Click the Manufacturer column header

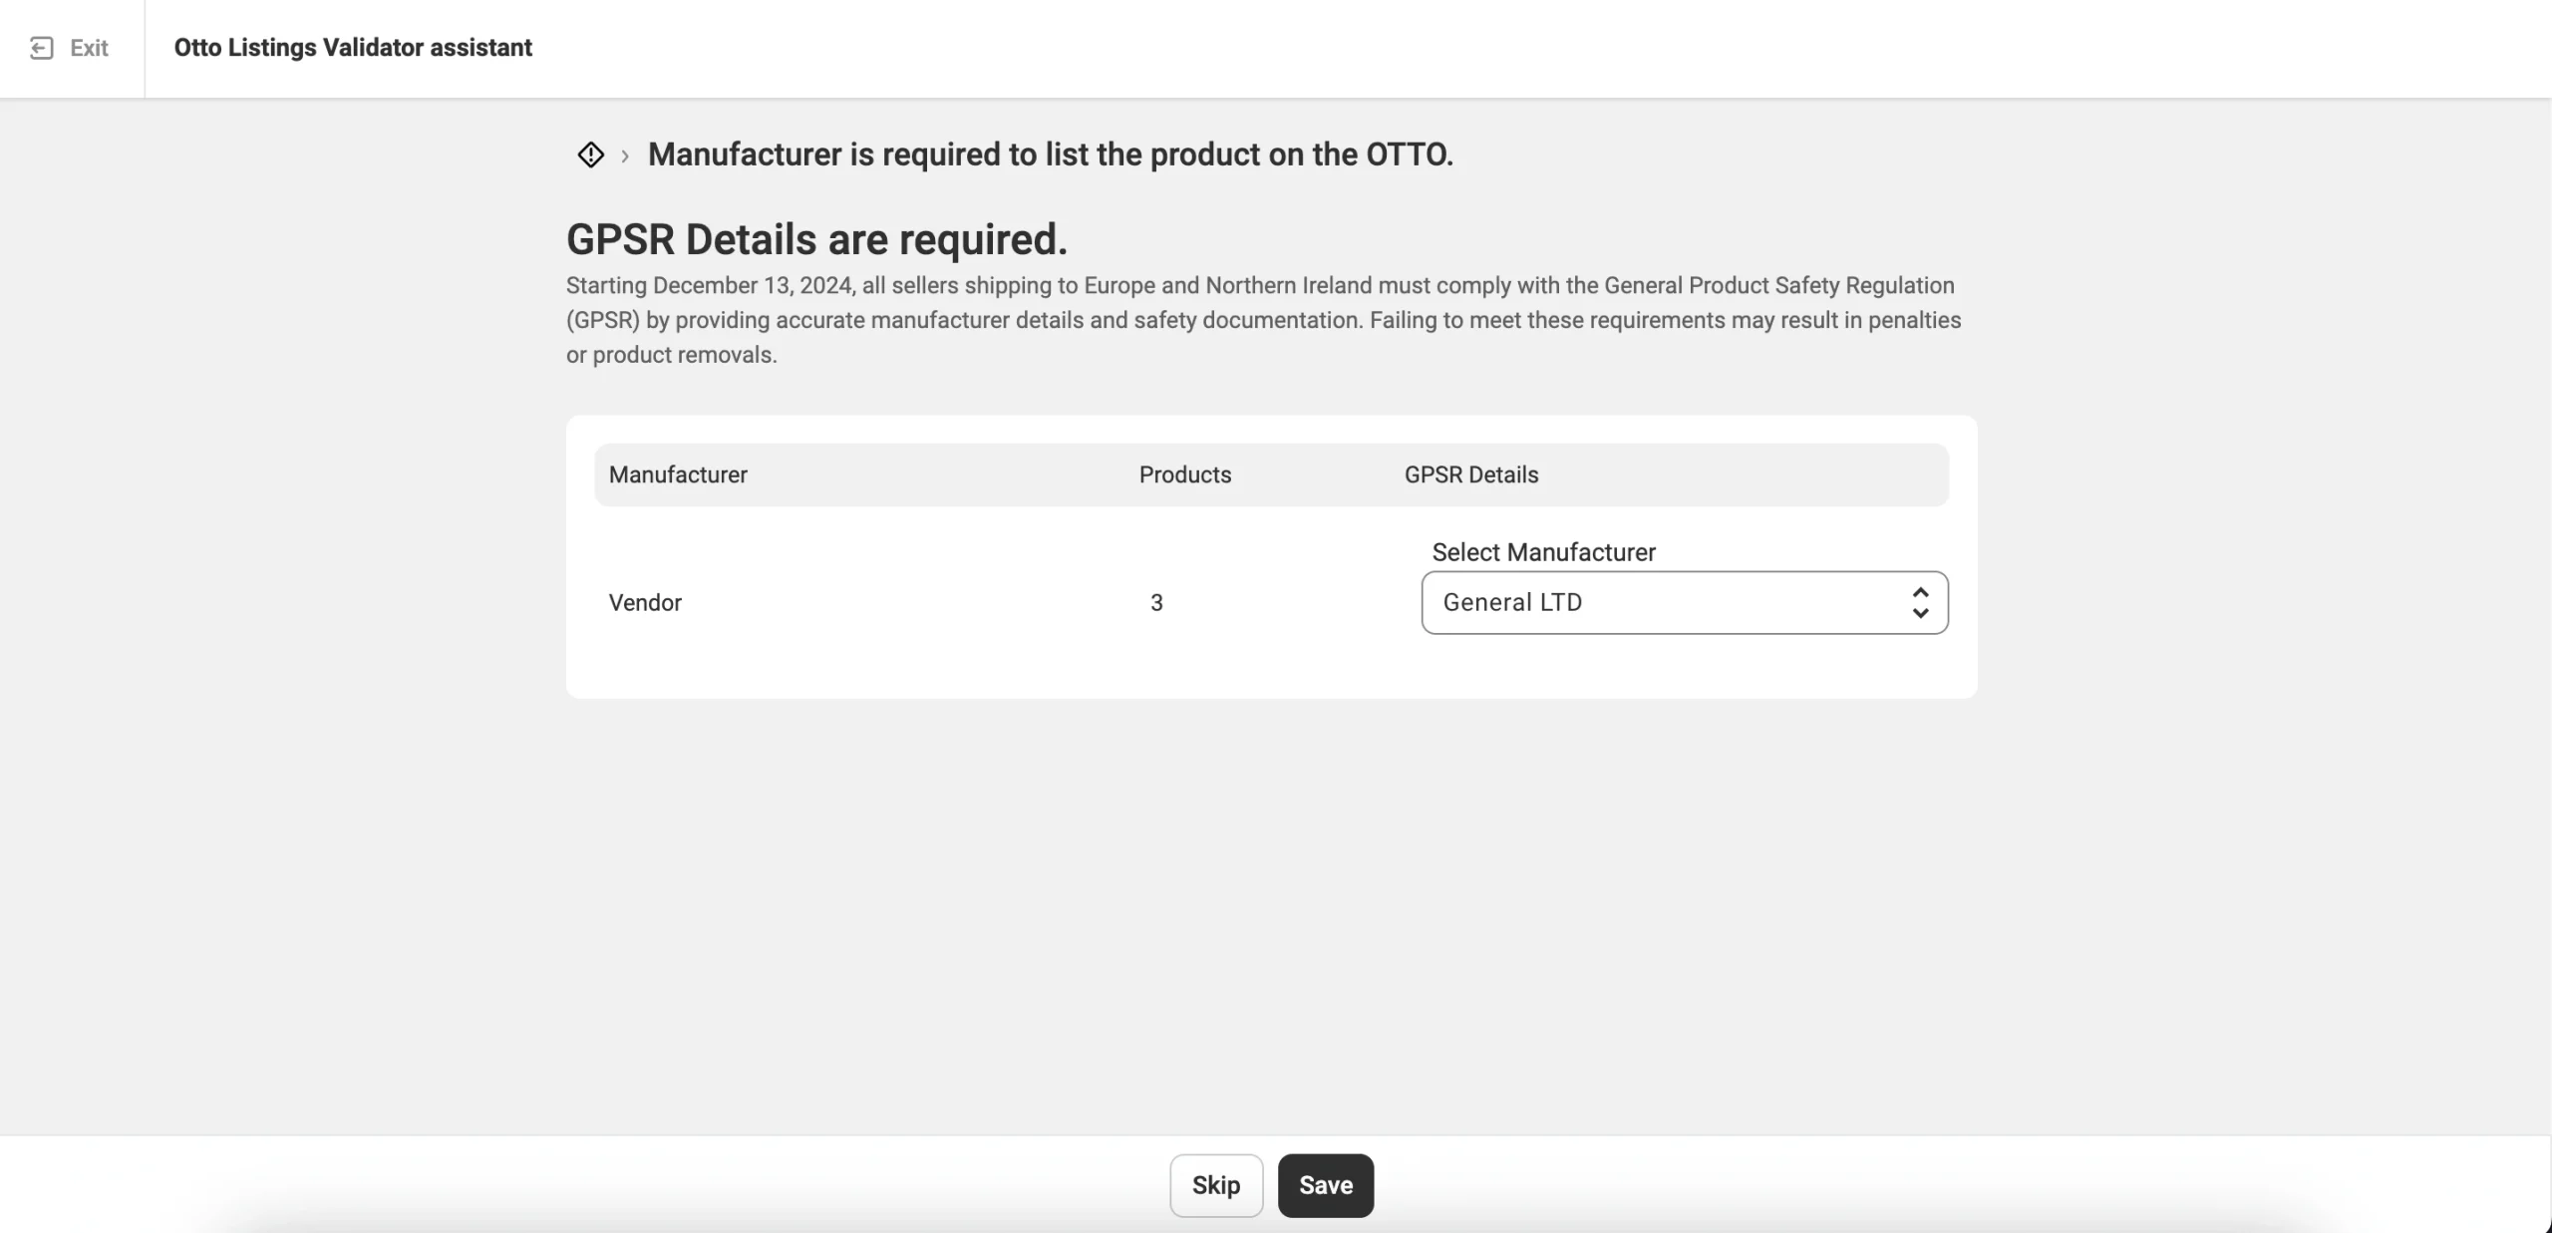tap(678, 474)
